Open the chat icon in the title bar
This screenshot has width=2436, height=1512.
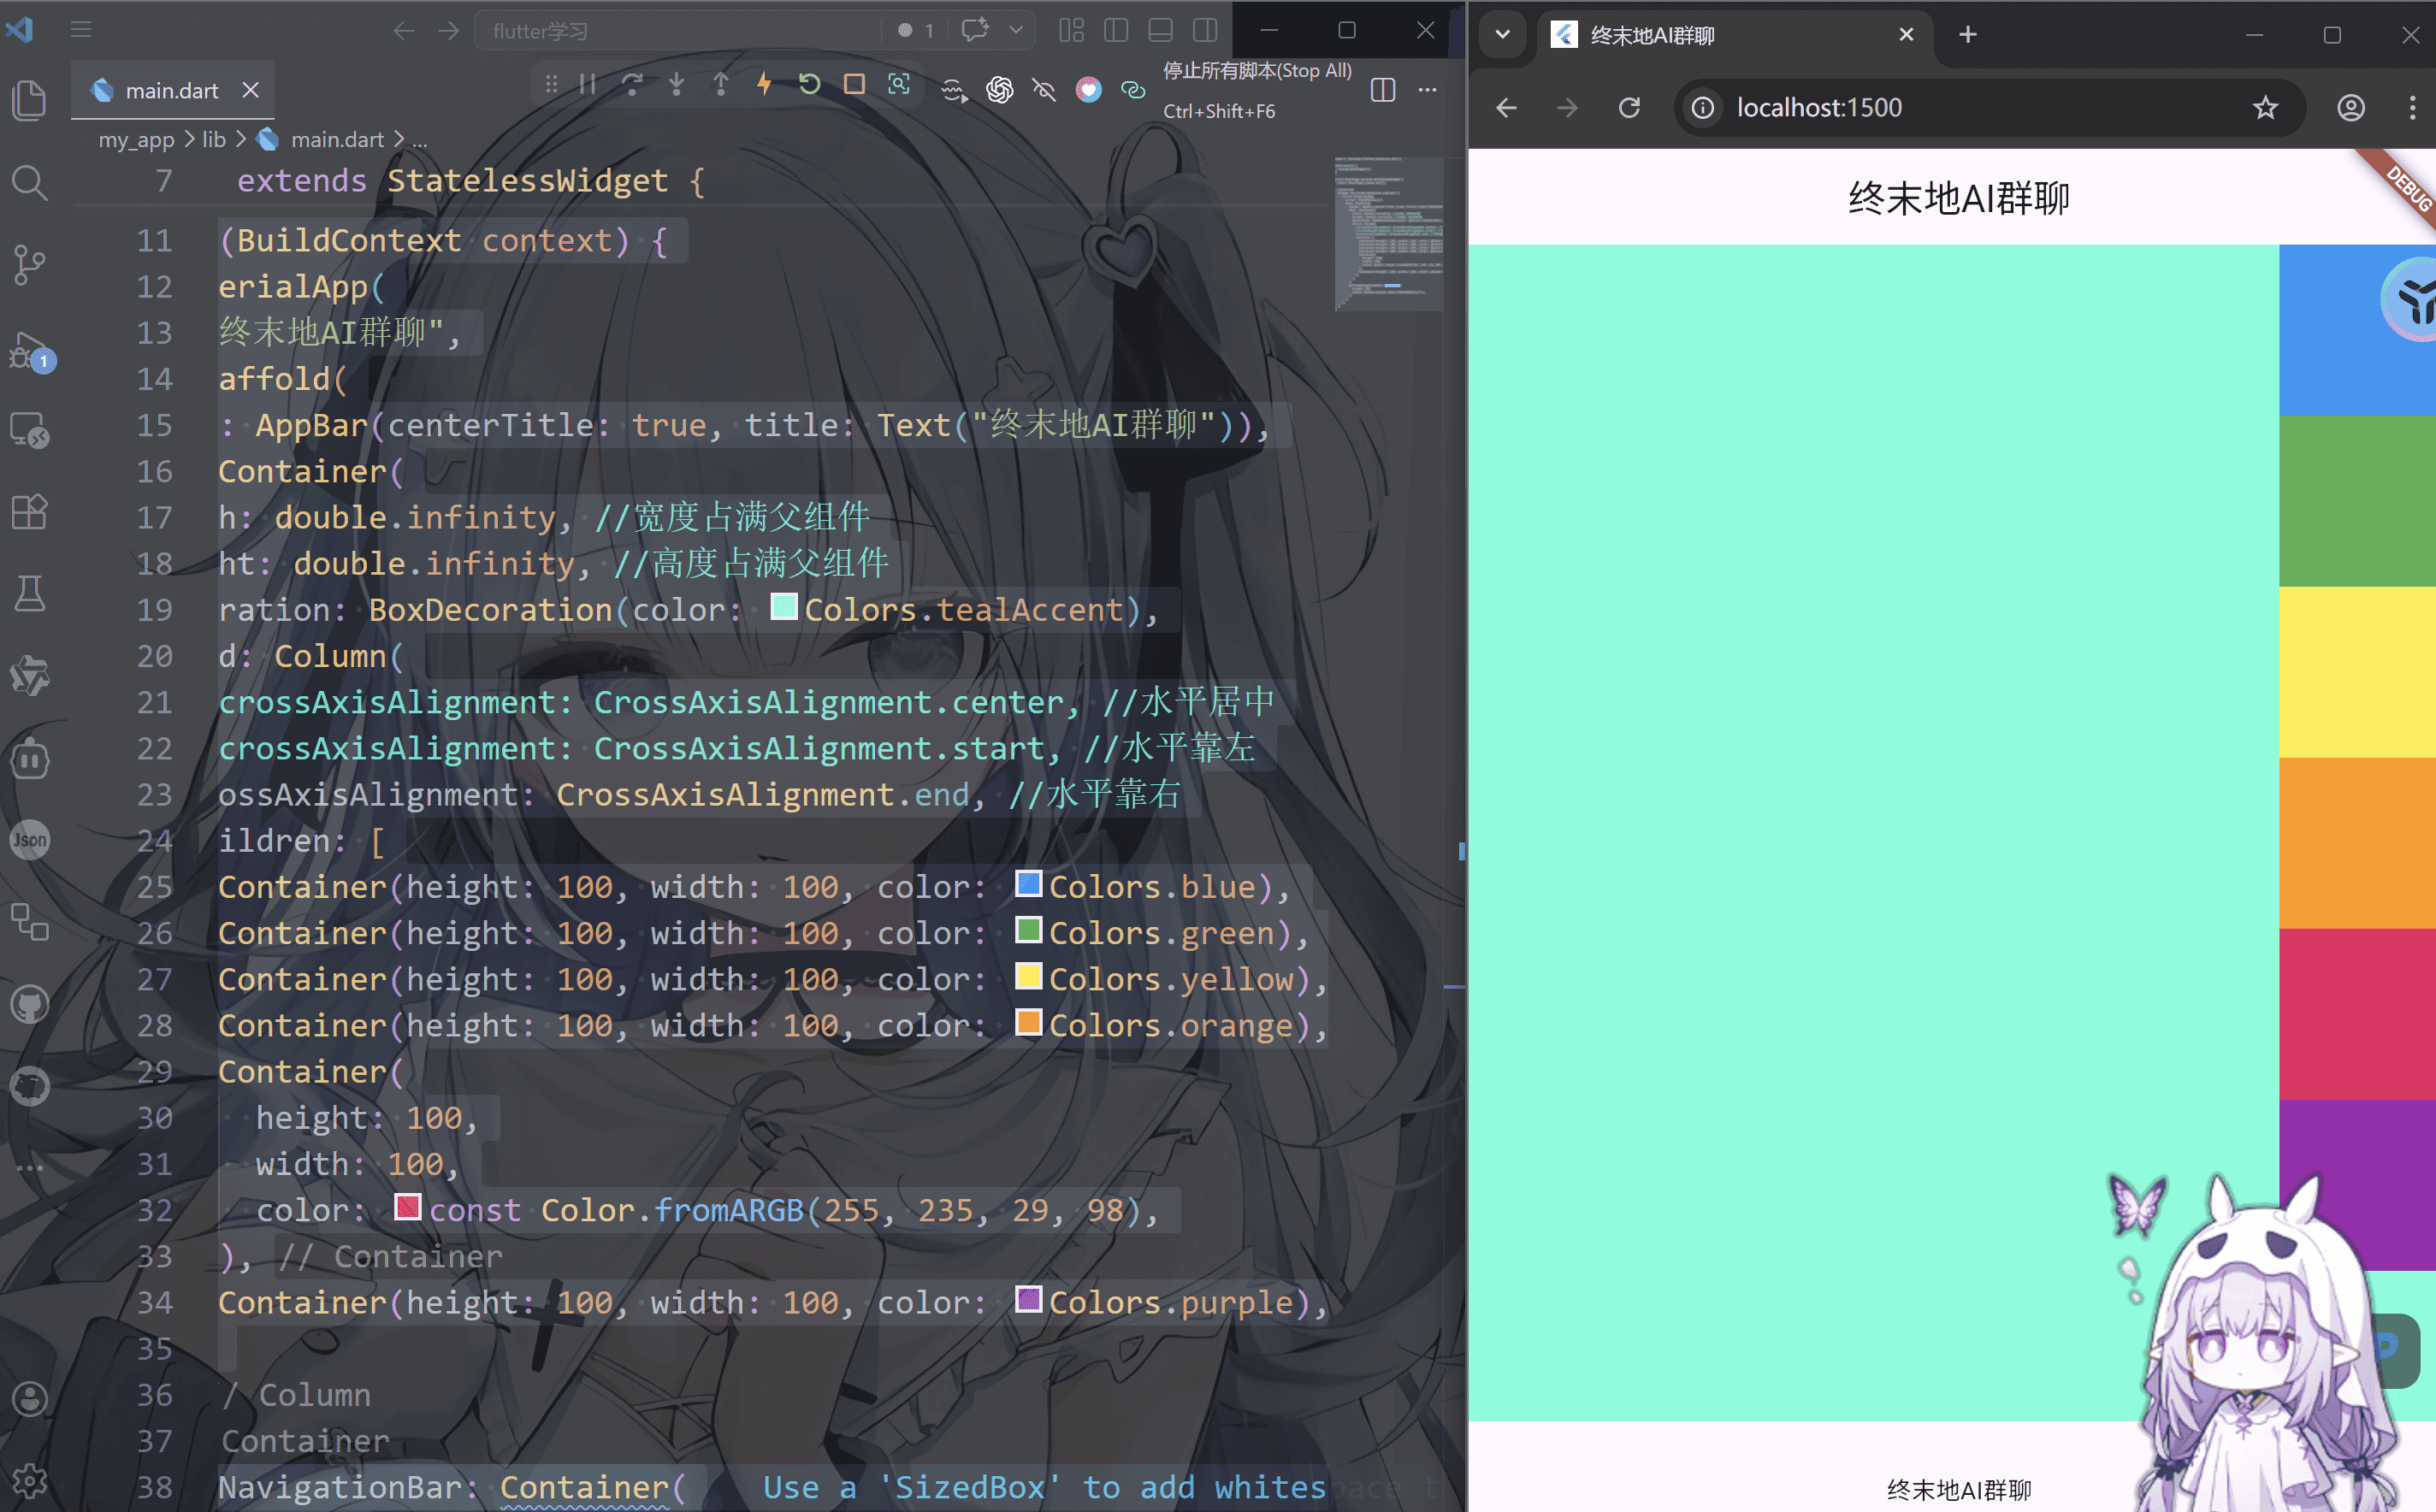[x=974, y=30]
